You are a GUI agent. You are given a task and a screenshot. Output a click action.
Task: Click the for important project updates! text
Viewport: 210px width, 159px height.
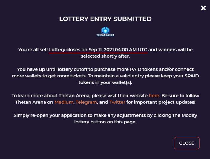pyautogui.click(x=161, y=102)
